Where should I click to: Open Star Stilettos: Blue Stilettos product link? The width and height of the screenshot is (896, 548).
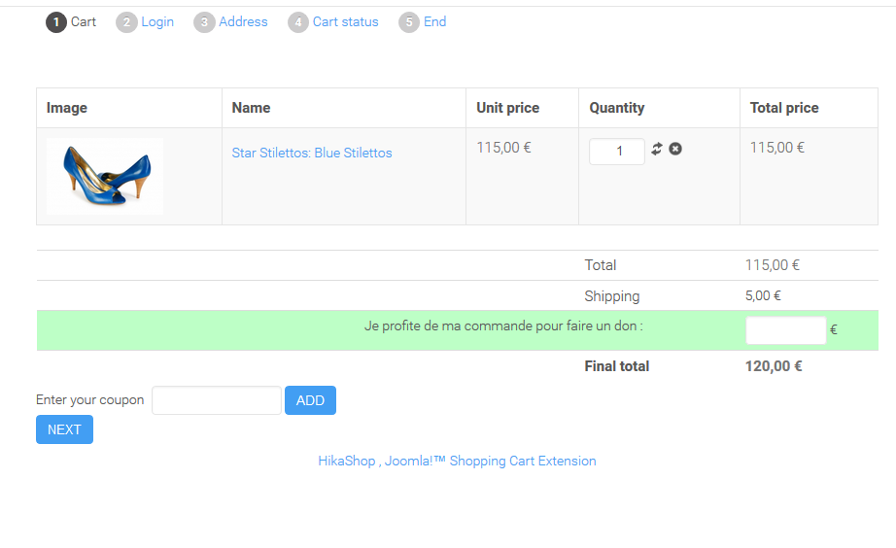(312, 153)
